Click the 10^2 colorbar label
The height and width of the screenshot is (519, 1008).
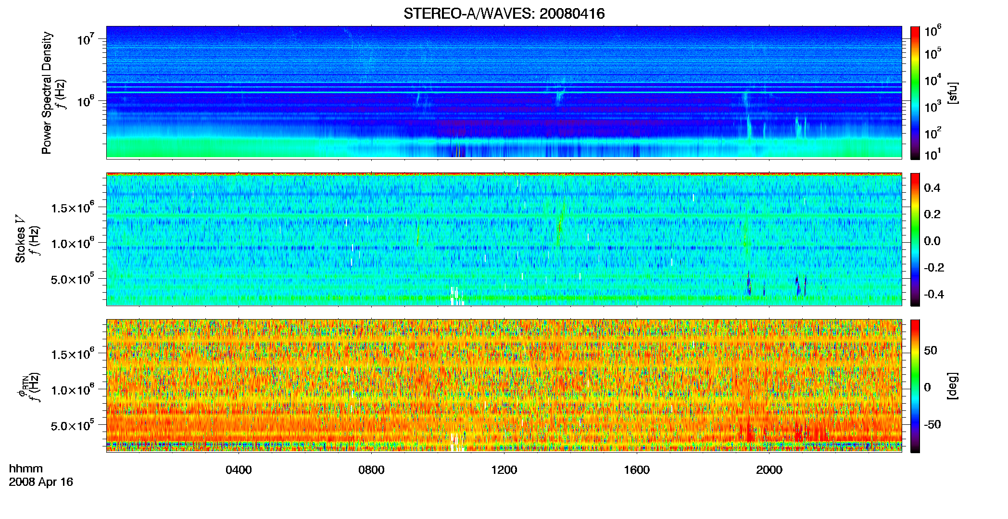pos(933,133)
